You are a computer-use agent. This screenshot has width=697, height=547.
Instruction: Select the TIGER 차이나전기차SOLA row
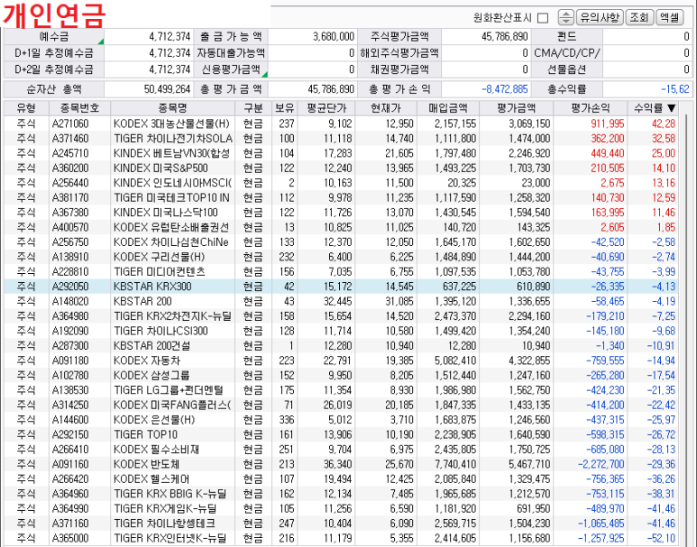pyautogui.click(x=343, y=138)
